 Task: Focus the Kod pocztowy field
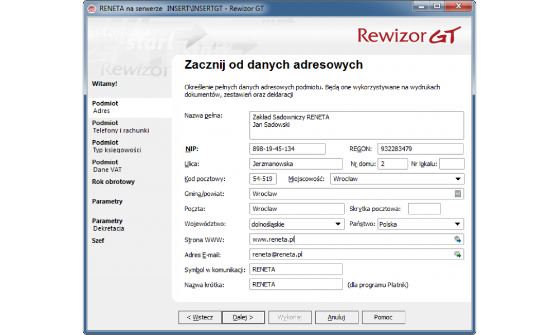coord(263,179)
